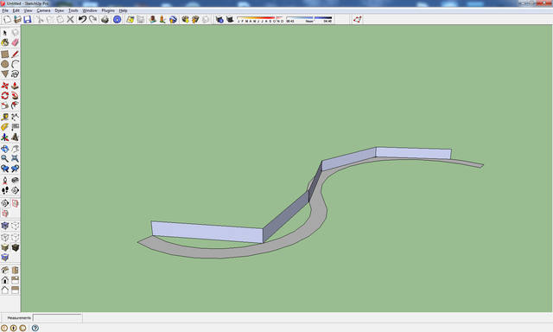The image size is (553, 332).
Task: Go to Next camera view
Action: coord(15,169)
